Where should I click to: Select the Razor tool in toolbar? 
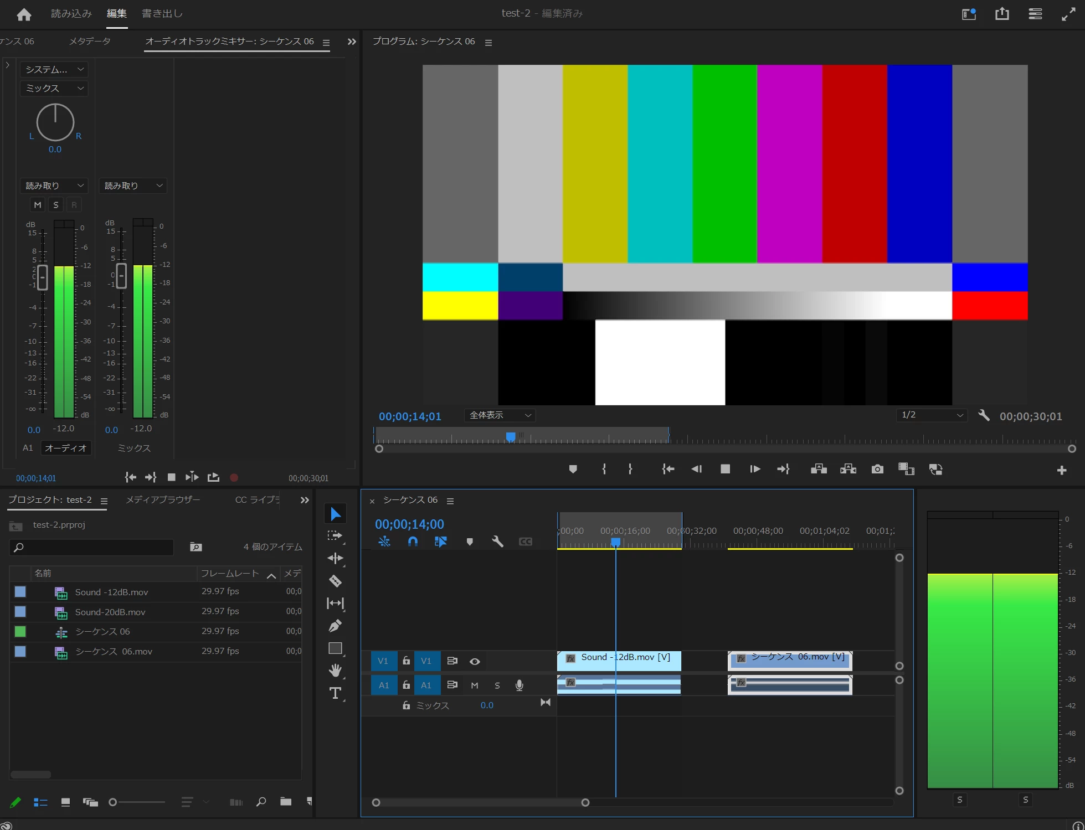tap(335, 581)
